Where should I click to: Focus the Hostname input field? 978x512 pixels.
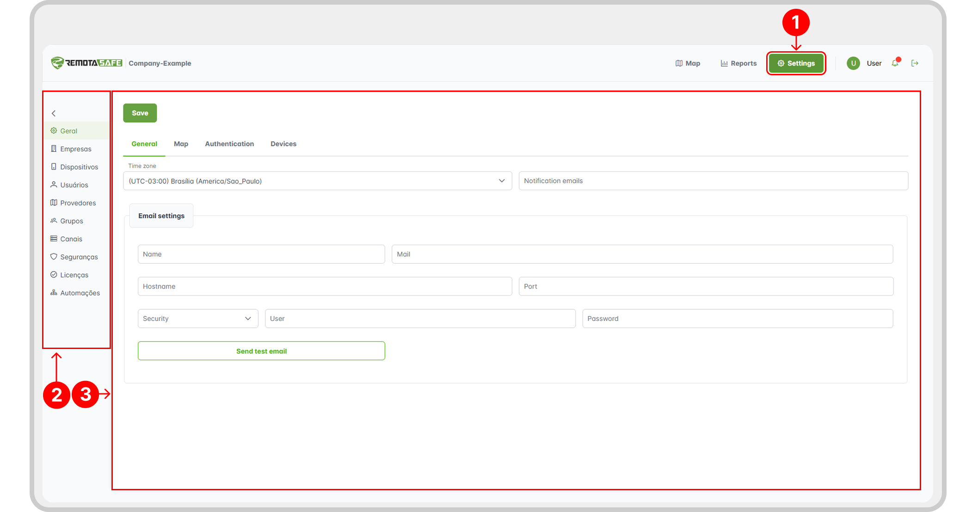point(325,286)
